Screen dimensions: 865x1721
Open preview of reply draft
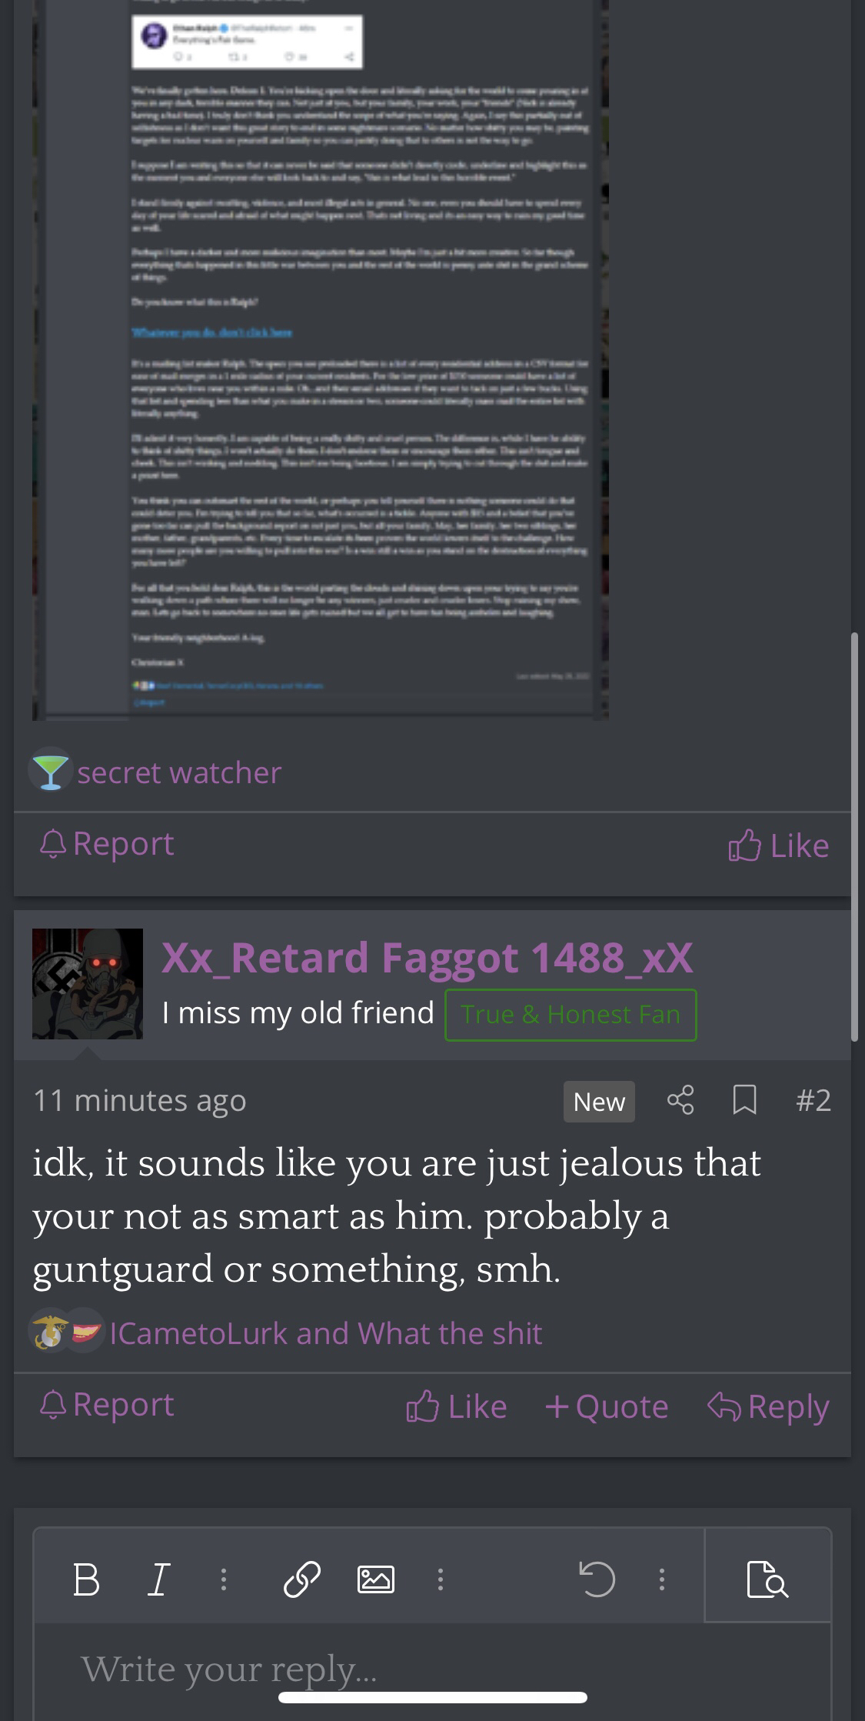pos(767,1580)
